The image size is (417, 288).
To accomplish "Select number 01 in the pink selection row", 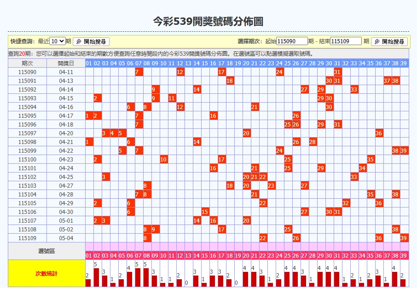I will point(89,255).
